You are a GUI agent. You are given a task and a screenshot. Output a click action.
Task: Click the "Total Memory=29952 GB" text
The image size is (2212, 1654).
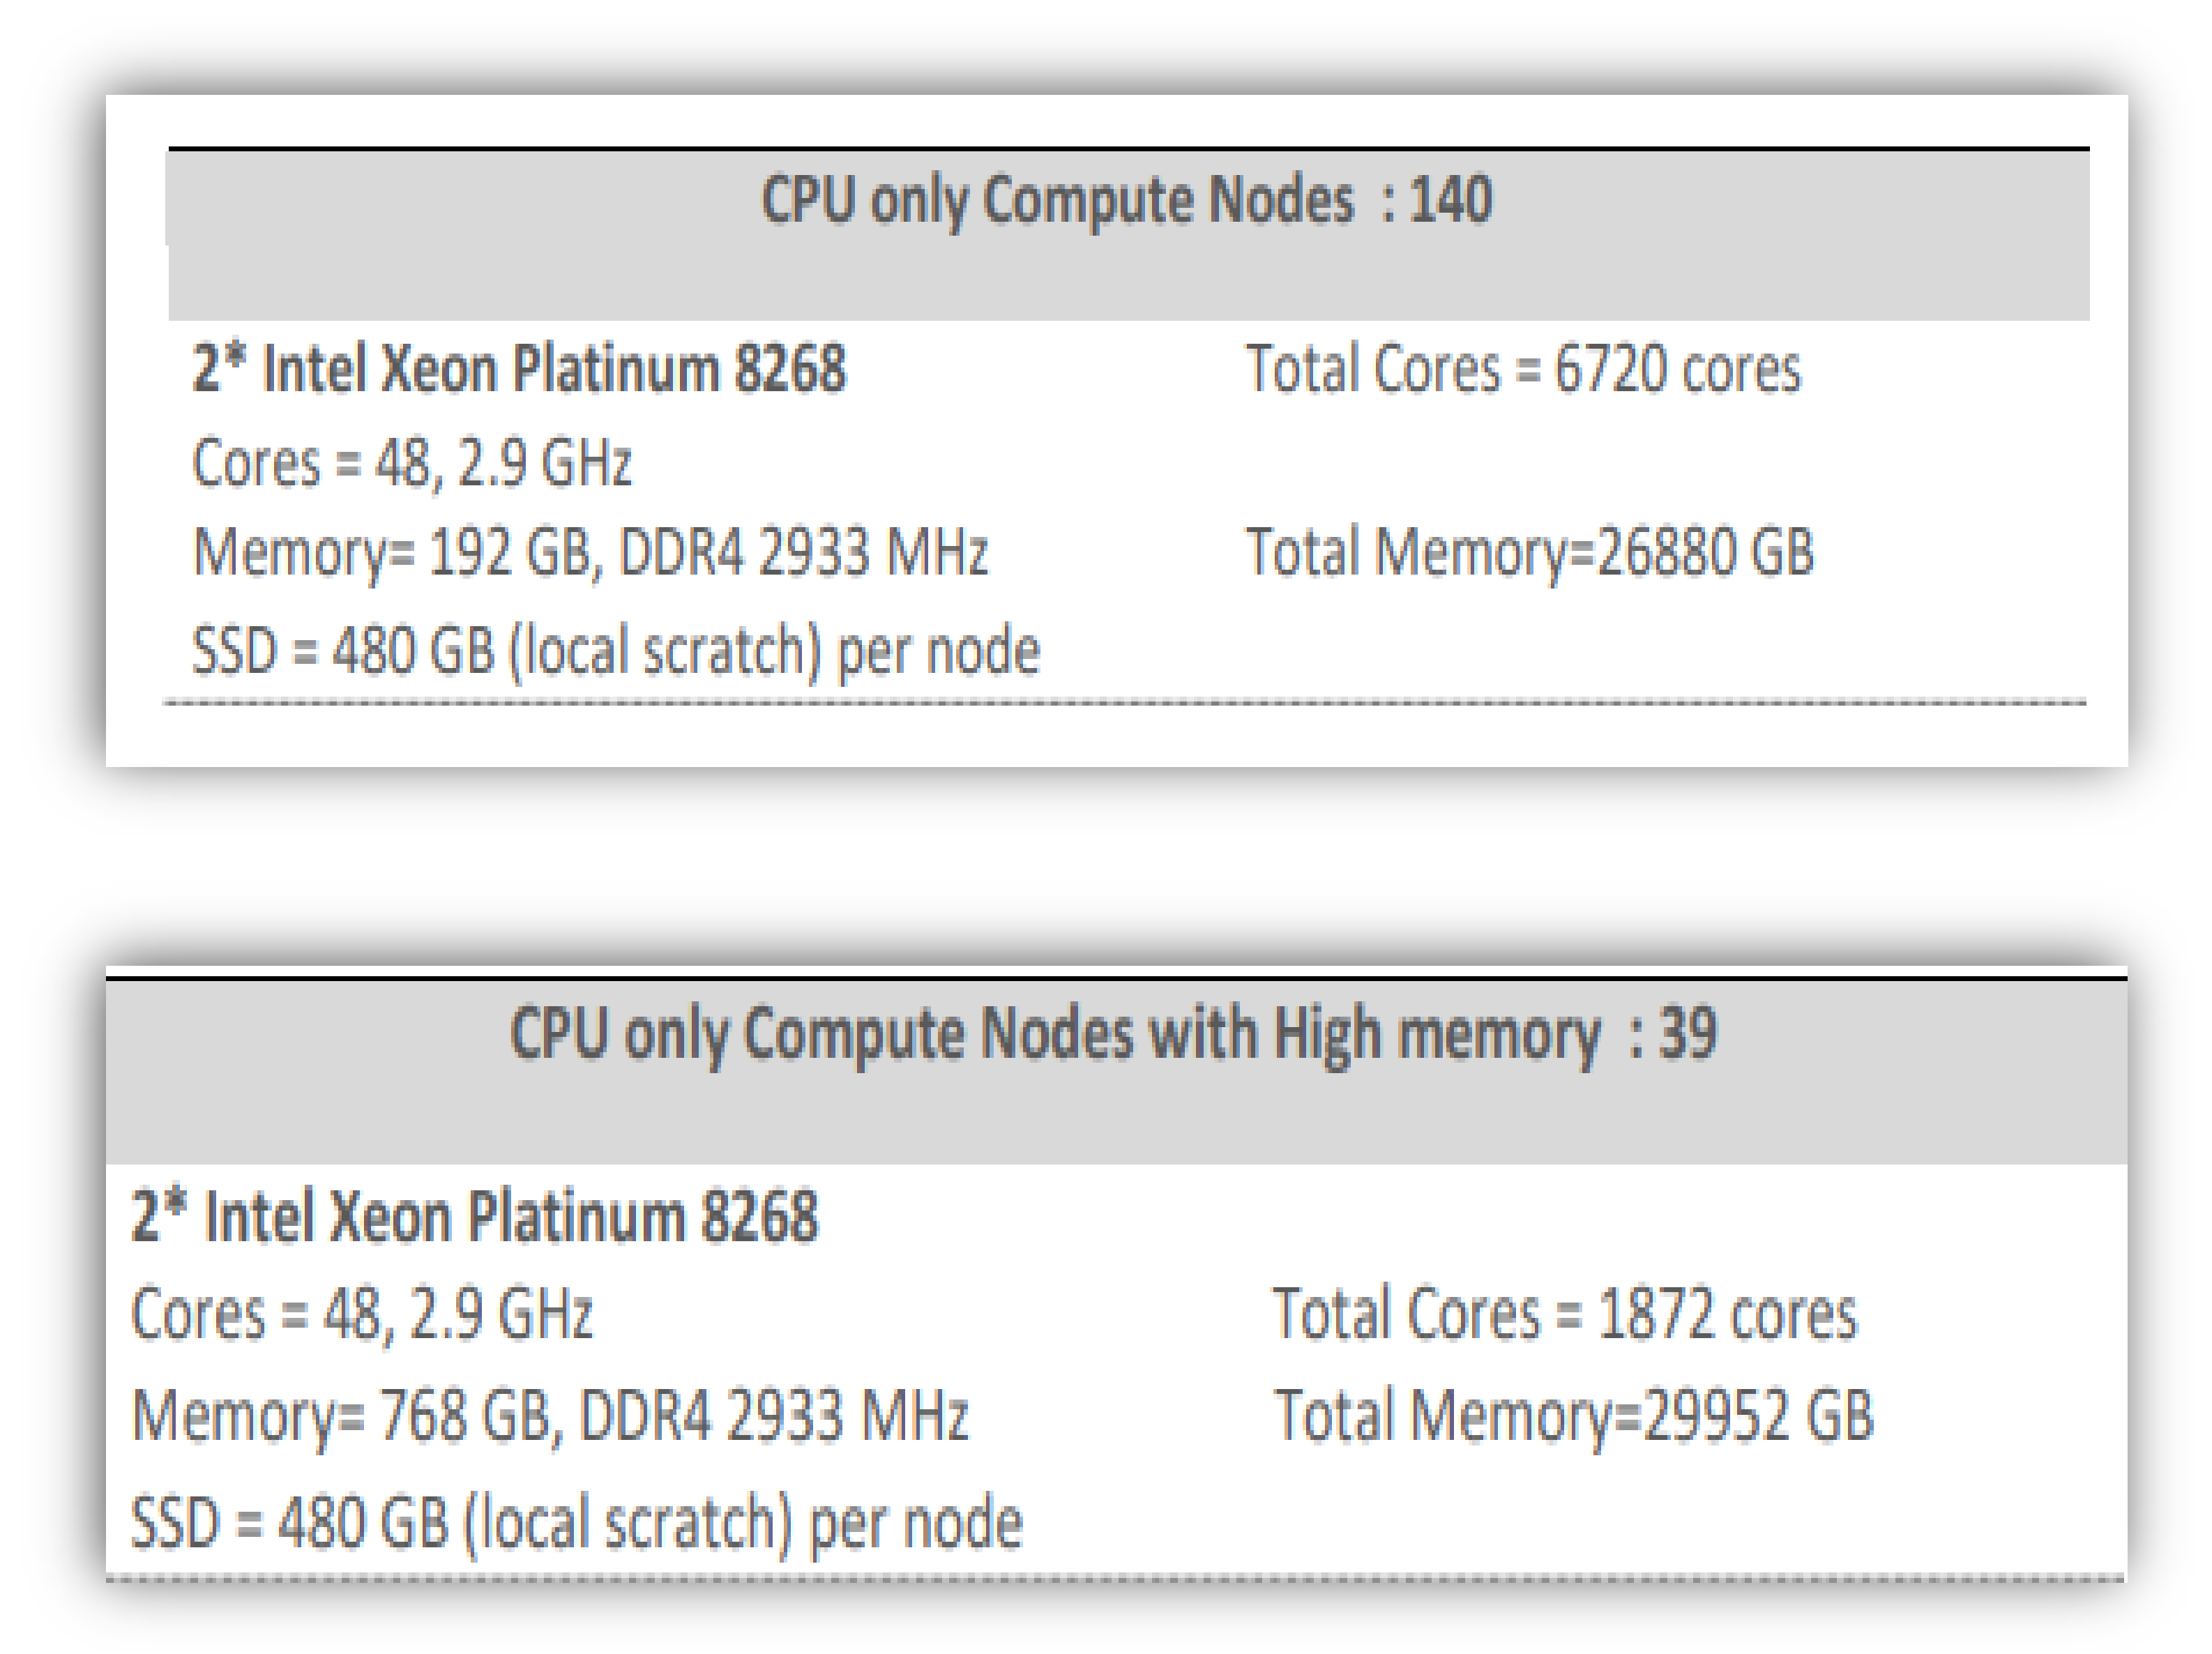1573,1416
